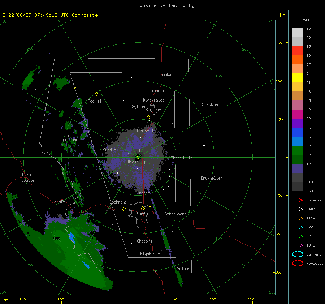Click the Lake Louise label
The width and height of the screenshot is (325, 304).
pyautogui.click(x=28, y=177)
